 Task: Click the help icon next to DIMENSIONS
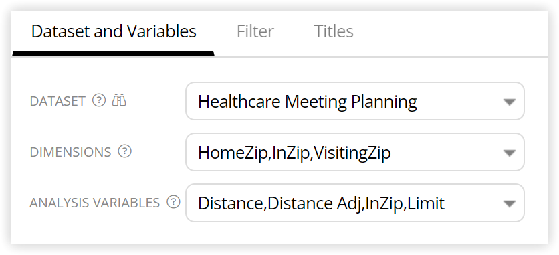click(125, 151)
